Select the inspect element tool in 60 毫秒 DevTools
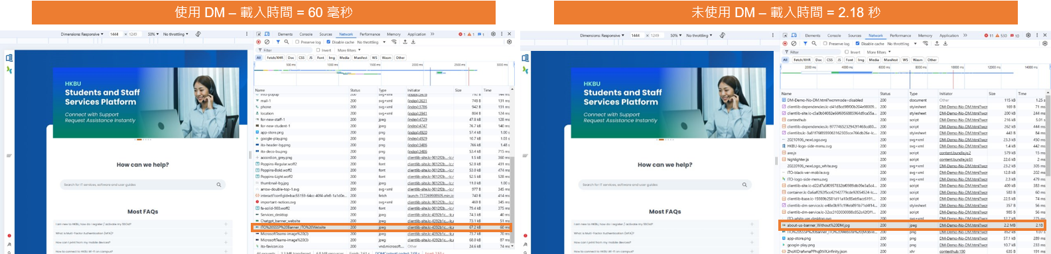The image size is (1051, 254). (x=259, y=34)
